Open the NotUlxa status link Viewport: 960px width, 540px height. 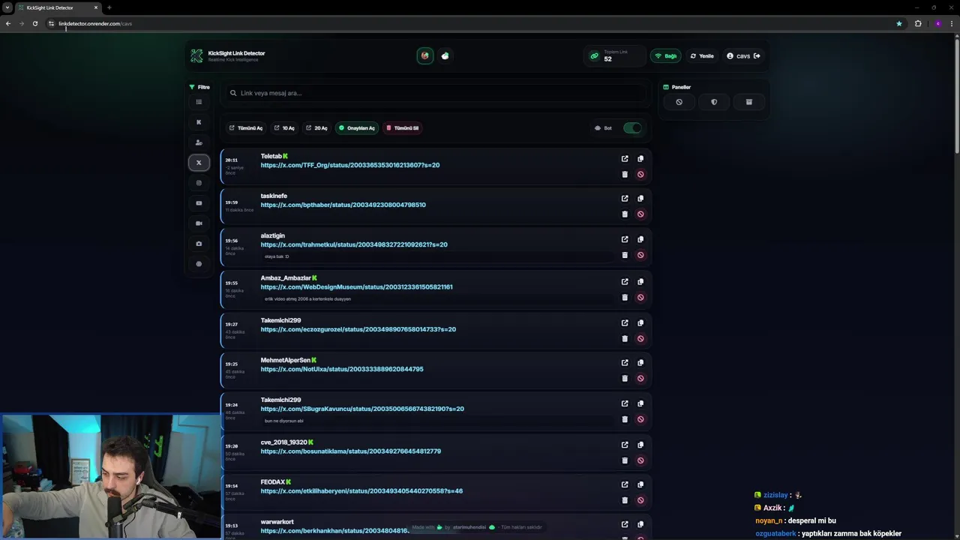point(342,369)
